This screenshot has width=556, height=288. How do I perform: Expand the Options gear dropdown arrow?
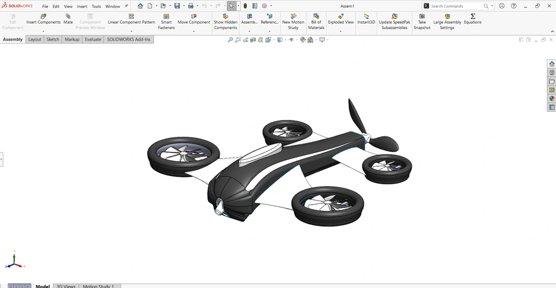(x=271, y=6)
